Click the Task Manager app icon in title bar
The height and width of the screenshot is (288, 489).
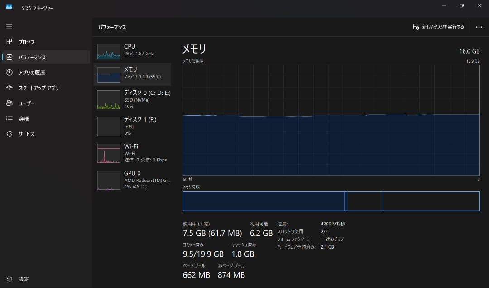coord(9,6)
